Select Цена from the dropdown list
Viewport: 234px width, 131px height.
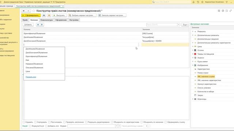[44, 71]
